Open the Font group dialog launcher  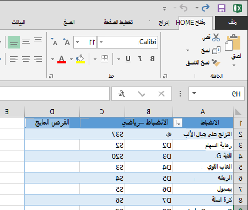[x=51, y=76]
